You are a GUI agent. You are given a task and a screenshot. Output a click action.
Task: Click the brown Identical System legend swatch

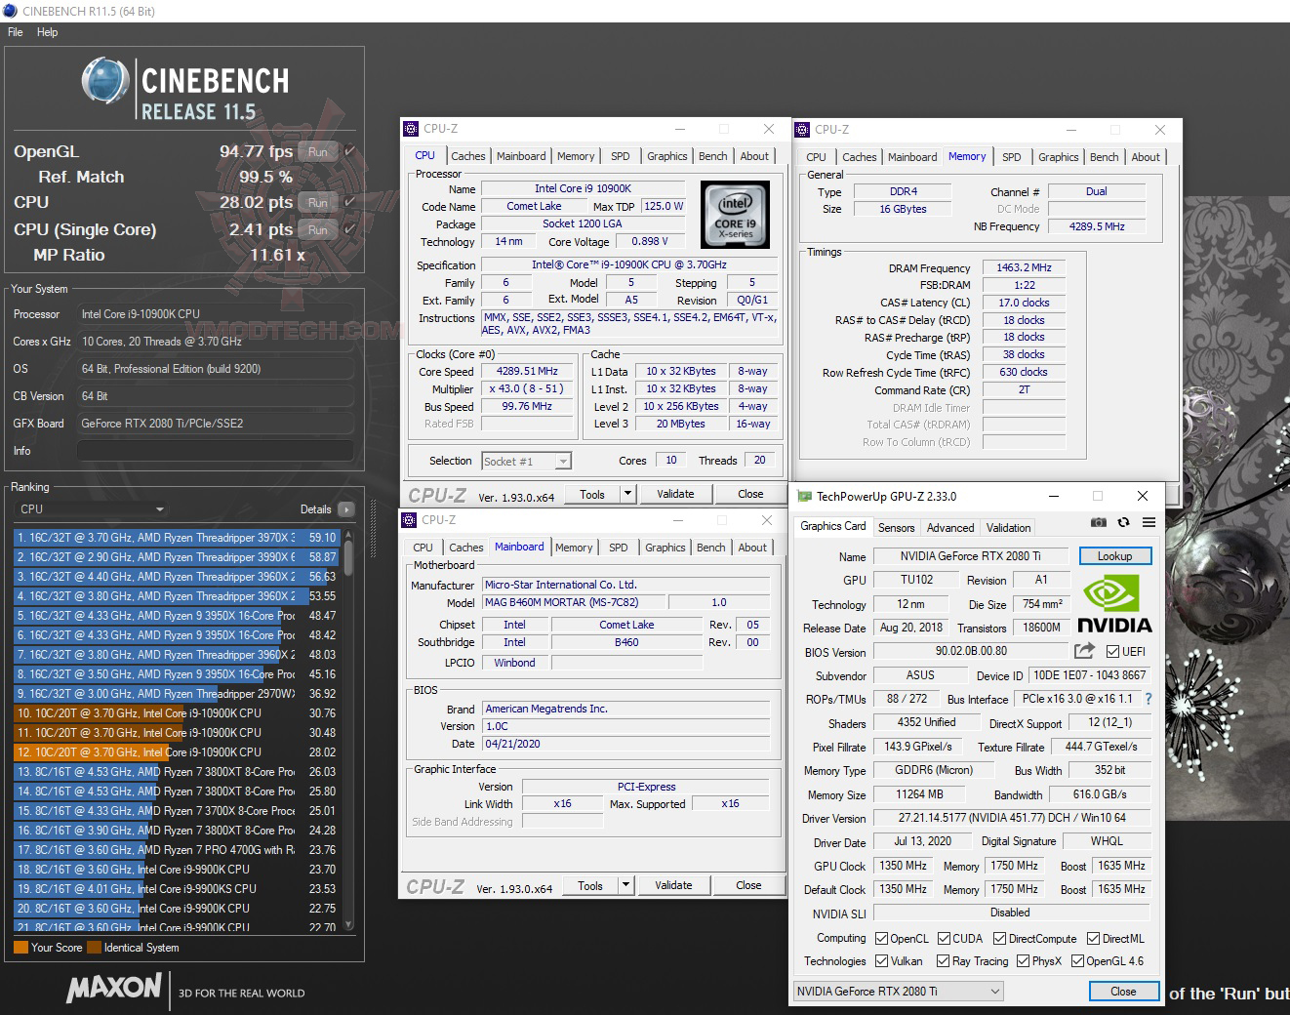(94, 948)
